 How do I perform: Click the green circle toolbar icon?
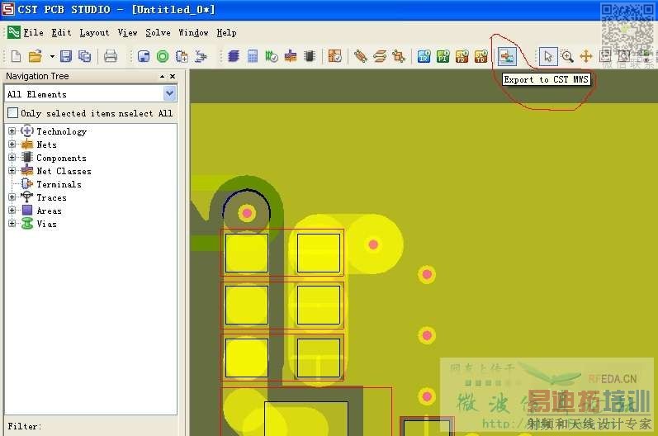click(x=163, y=56)
